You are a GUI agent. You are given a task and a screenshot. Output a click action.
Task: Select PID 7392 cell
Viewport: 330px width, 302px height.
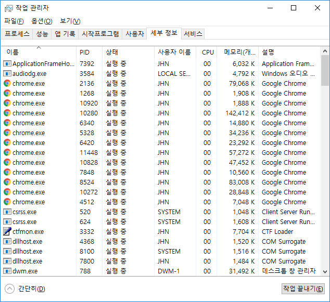click(x=87, y=64)
